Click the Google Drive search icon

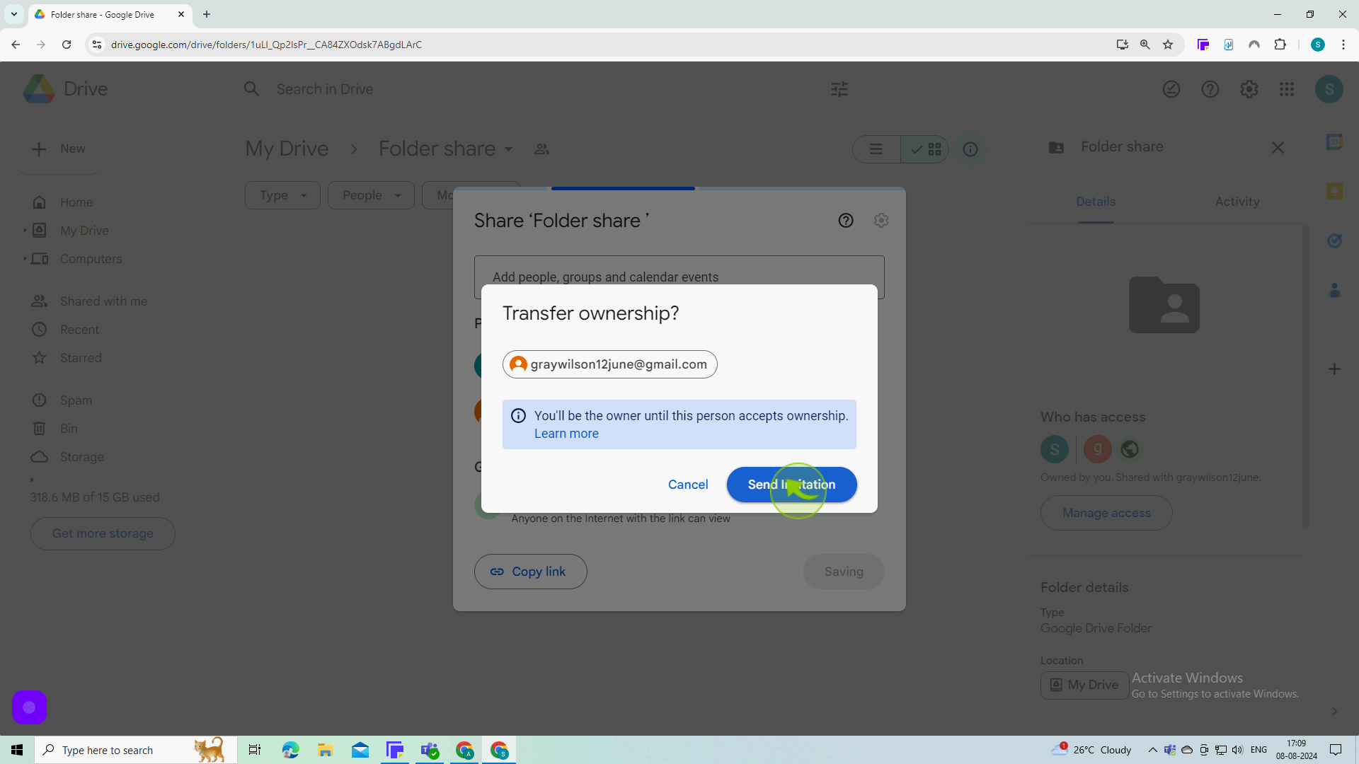coord(251,88)
